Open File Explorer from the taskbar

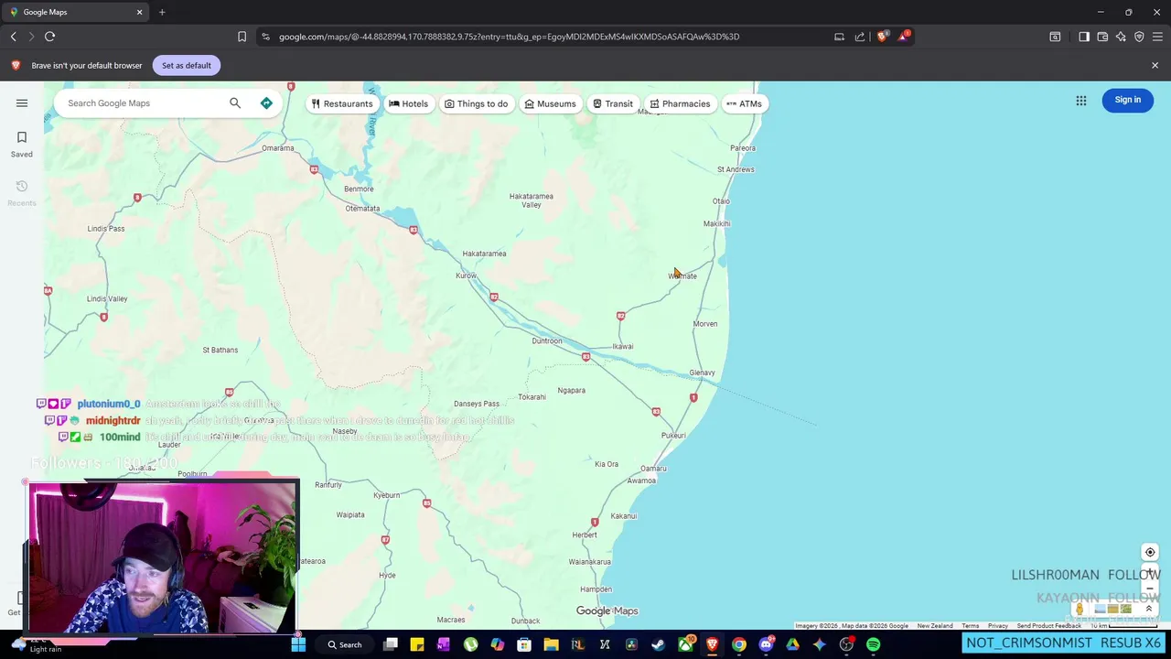551,644
